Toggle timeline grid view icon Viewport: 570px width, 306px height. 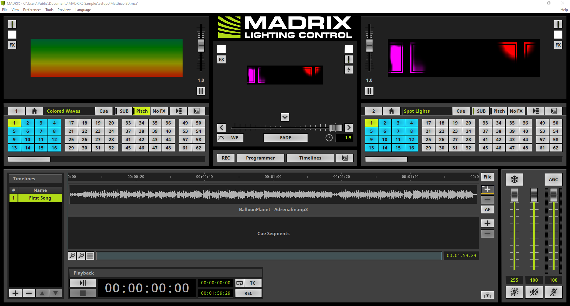point(90,256)
